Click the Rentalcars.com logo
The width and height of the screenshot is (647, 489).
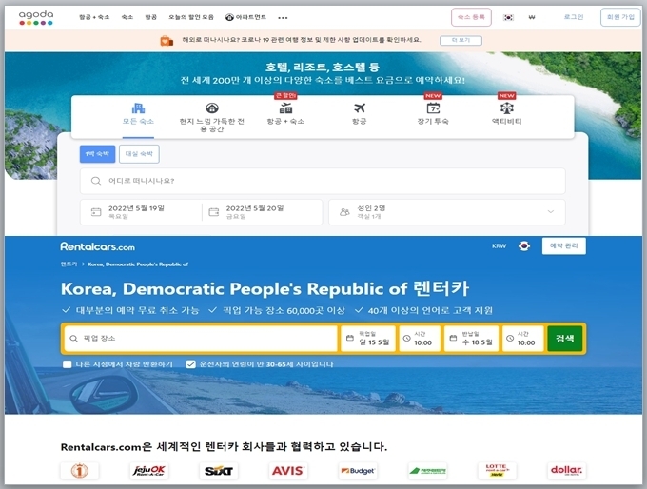pos(98,246)
